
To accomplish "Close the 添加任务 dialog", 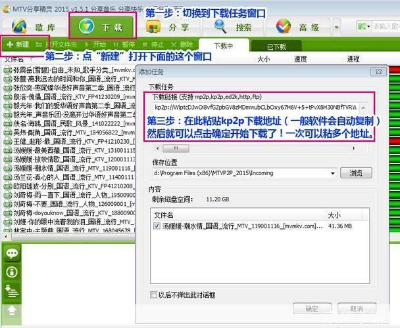I will click(x=378, y=72).
